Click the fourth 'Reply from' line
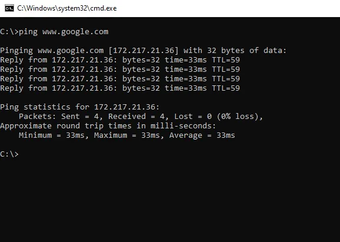Image resolution: width=340 pixels, height=242 pixels. [120, 88]
